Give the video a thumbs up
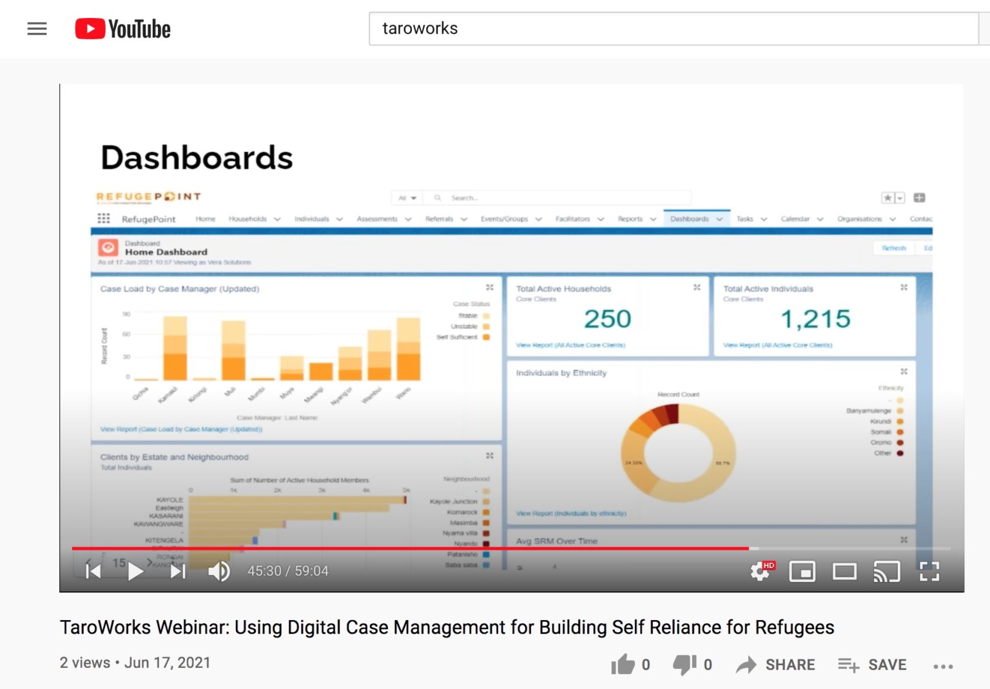Screen dimensions: 990x689 (x=624, y=664)
